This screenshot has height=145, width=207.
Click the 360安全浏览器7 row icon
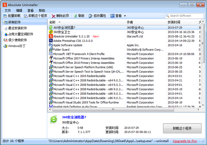(51, 28)
